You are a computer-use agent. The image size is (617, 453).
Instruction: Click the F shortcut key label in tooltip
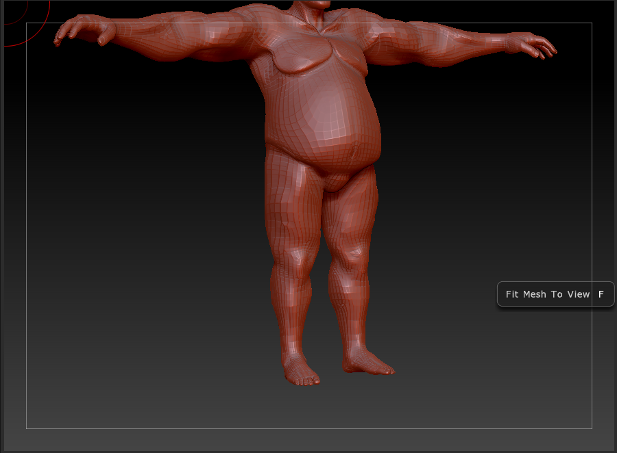601,294
